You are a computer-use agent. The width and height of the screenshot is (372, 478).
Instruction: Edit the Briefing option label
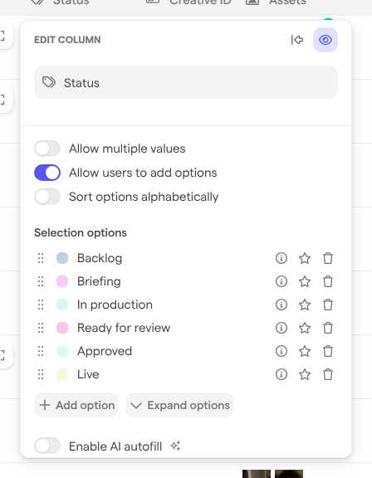(x=99, y=281)
